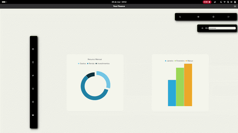Open the pt keyboard layout menu

coord(215,2)
